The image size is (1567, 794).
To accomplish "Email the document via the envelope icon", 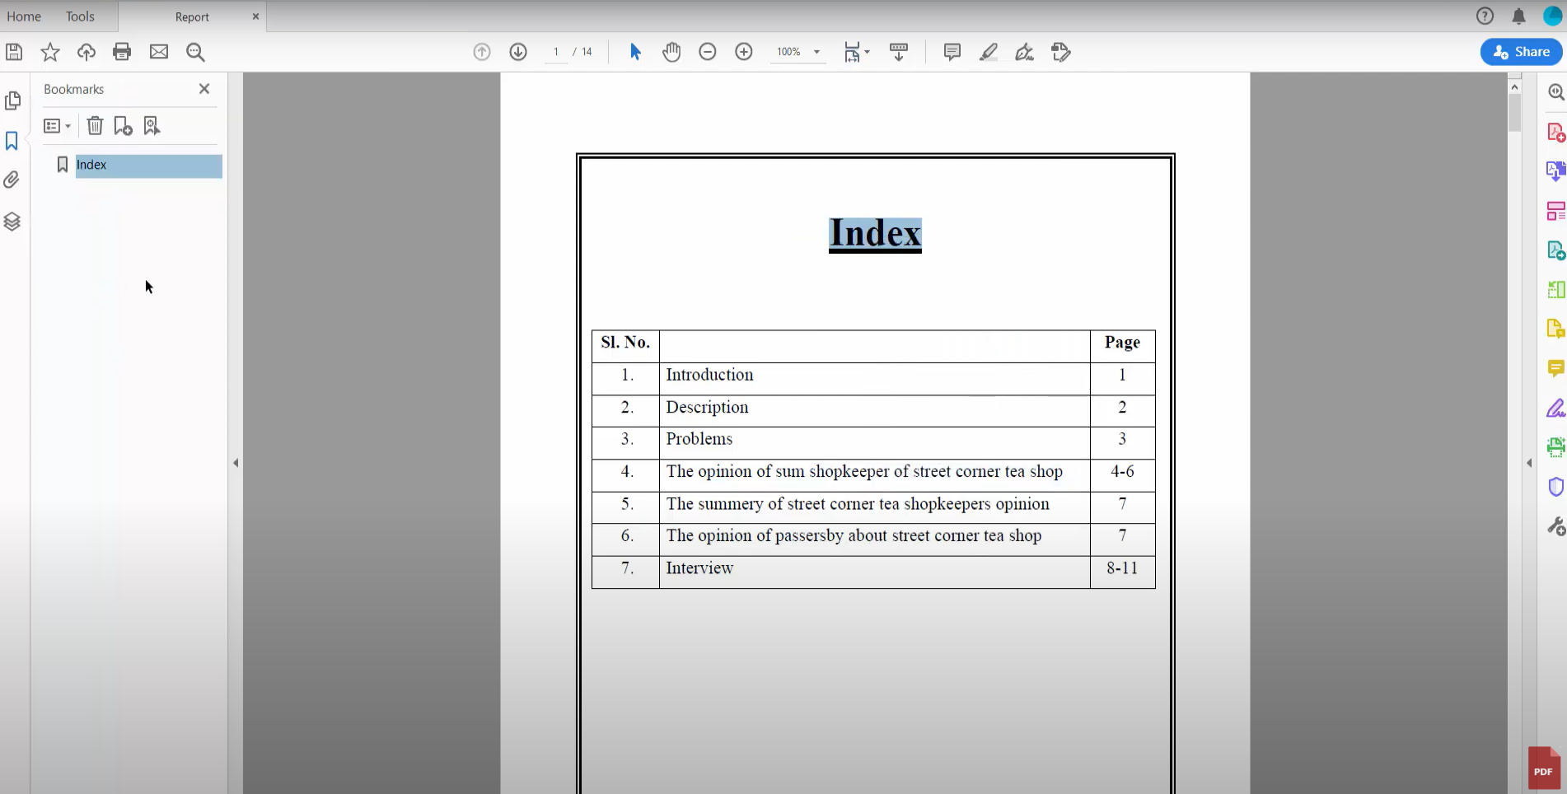I will point(158,52).
